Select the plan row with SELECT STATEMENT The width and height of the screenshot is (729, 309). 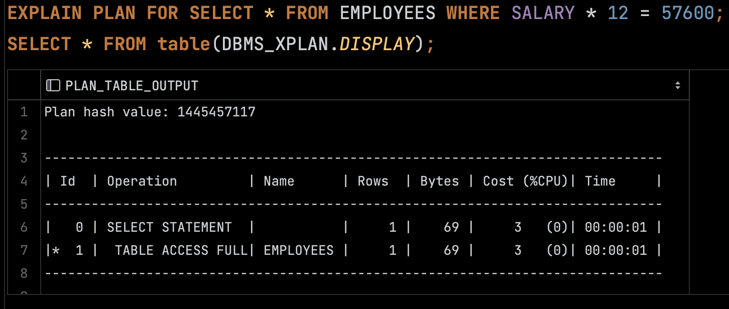click(x=365, y=227)
